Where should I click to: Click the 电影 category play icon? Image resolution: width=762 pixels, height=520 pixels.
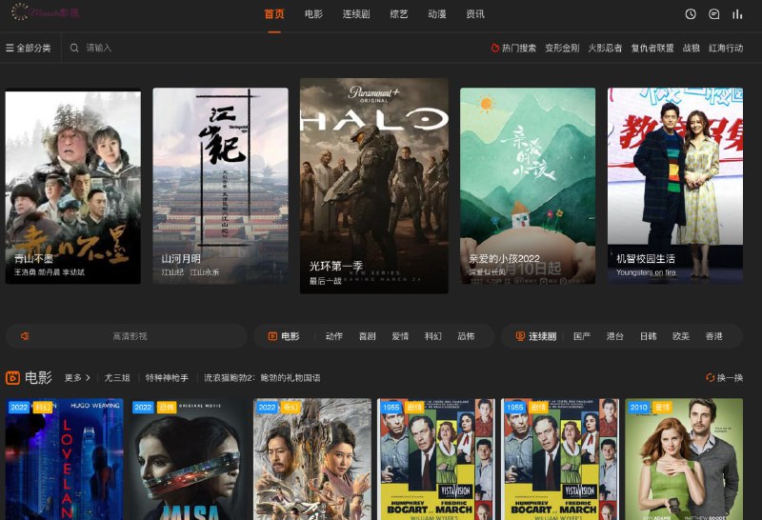point(272,336)
